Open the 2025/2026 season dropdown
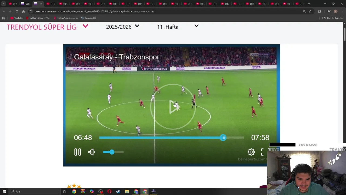346x195 pixels. point(137,26)
